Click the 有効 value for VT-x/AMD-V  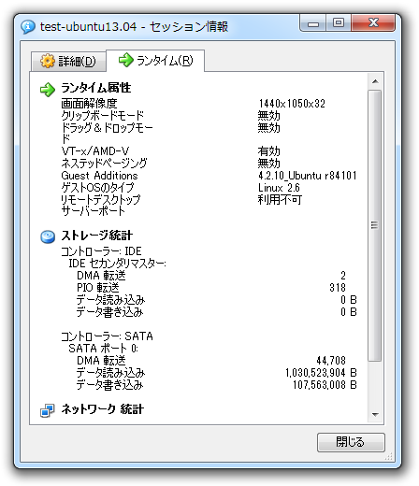268,151
